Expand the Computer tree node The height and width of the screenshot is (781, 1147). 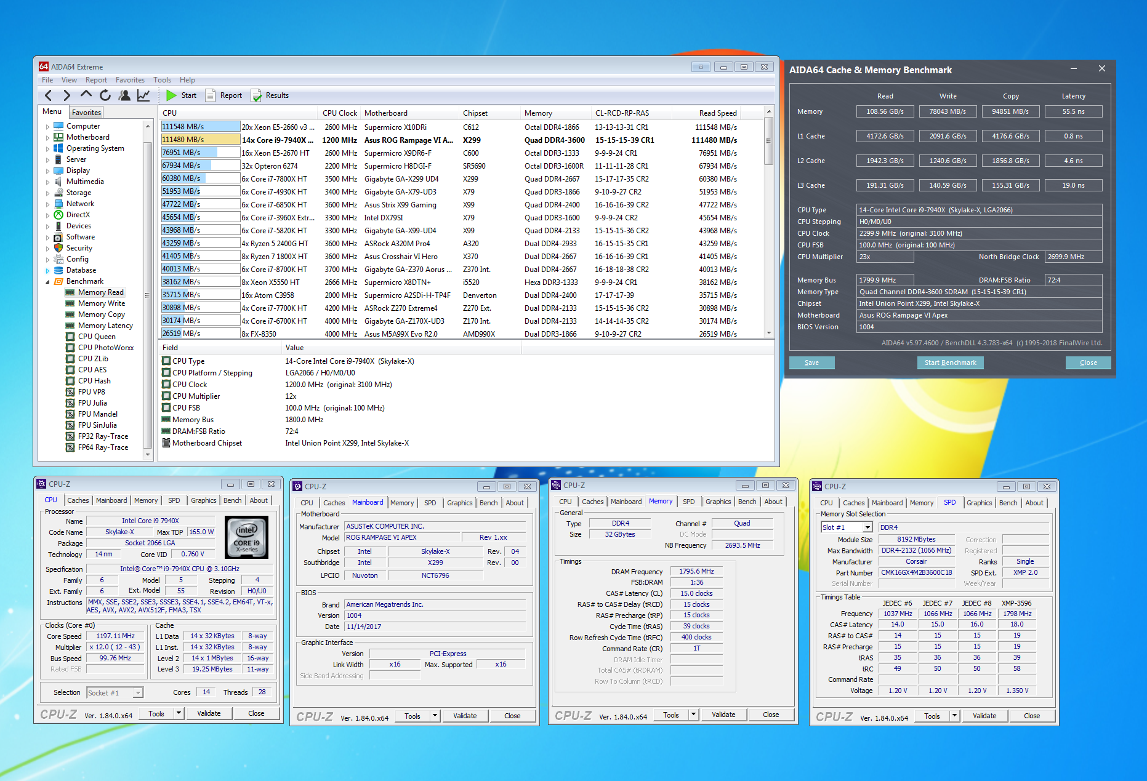click(x=47, y=127)
